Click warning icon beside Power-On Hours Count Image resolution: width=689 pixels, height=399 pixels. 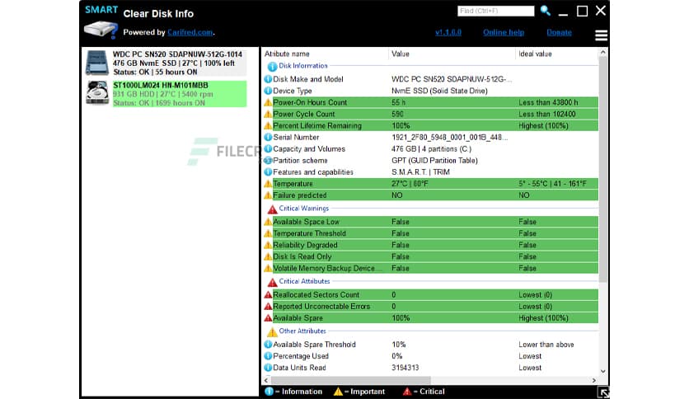click(268, 102)
